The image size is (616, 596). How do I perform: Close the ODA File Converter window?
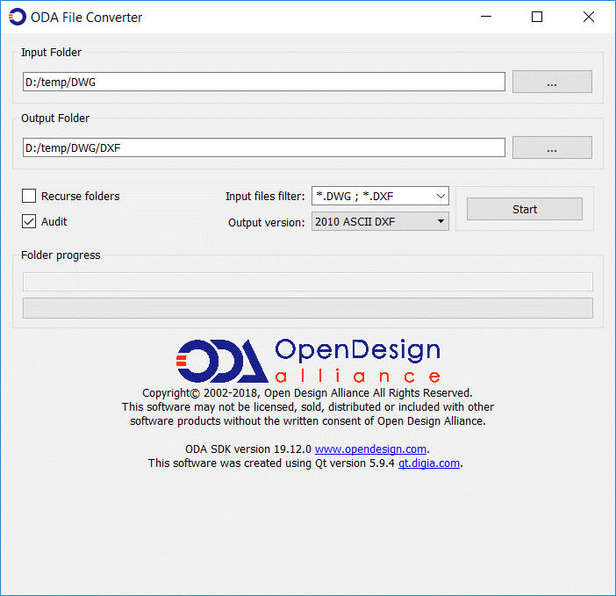coord(589,17)
